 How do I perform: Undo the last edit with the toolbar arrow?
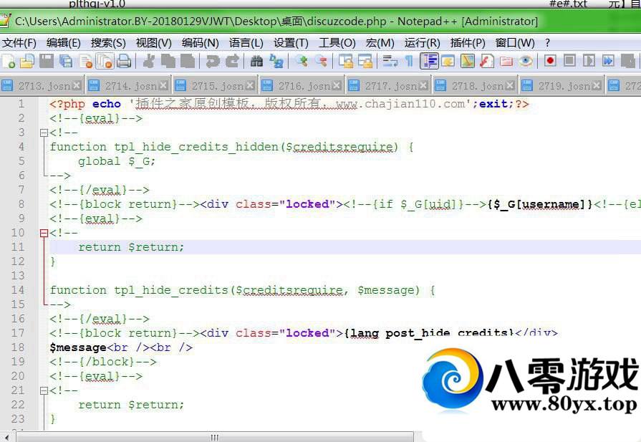(x=212, y=62)
